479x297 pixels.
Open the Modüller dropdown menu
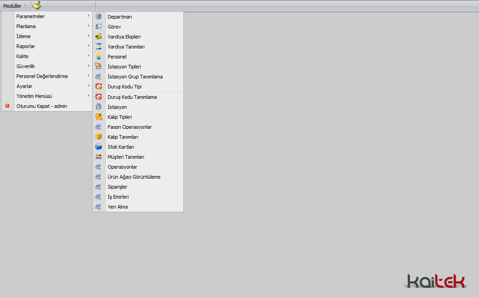[15, 6]
